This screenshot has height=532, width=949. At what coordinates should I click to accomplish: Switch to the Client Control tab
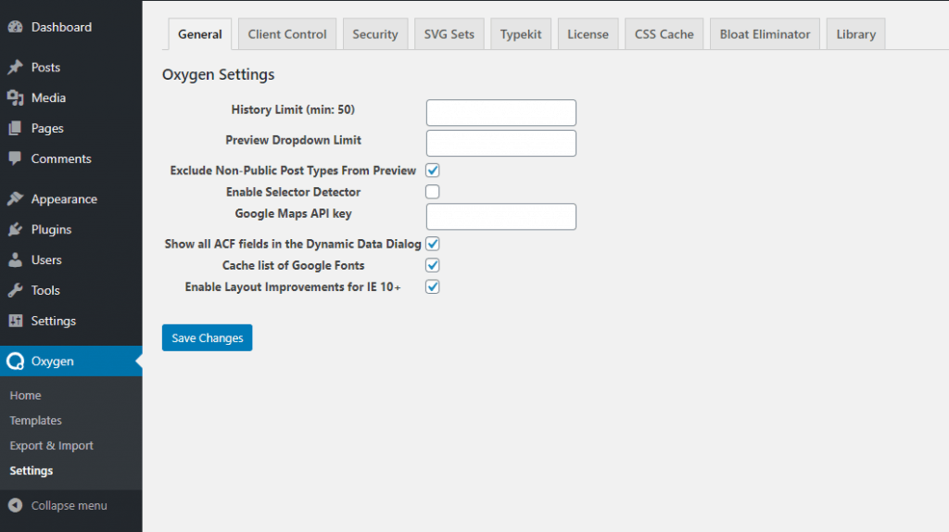point(287,34)
